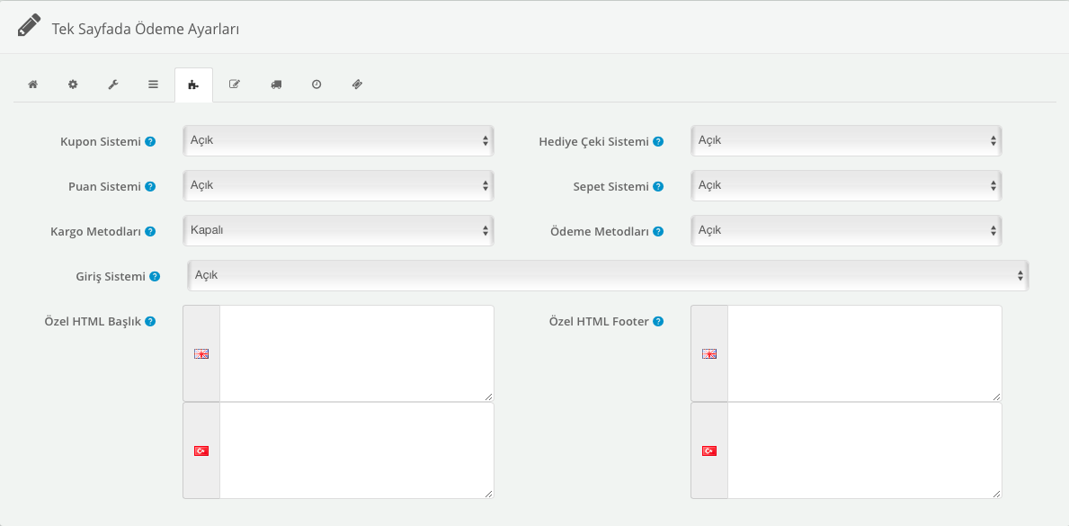This screenshot has height=526, width=1069.
Task: Open the pencil edit tab
Action: coord(235,85)
